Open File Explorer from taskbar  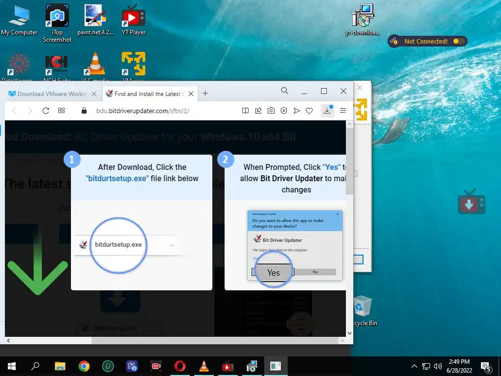(x=60, y=366)
